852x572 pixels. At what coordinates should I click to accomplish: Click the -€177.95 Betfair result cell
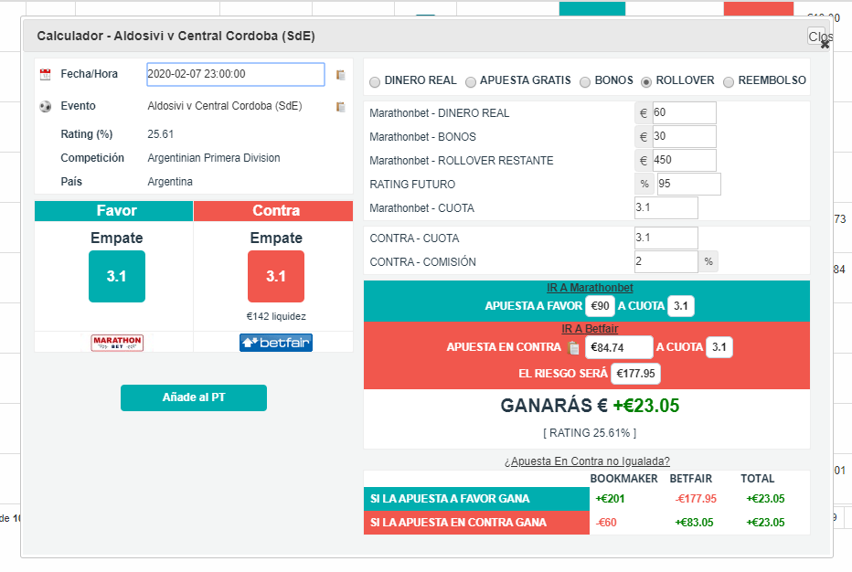[696, 499]
